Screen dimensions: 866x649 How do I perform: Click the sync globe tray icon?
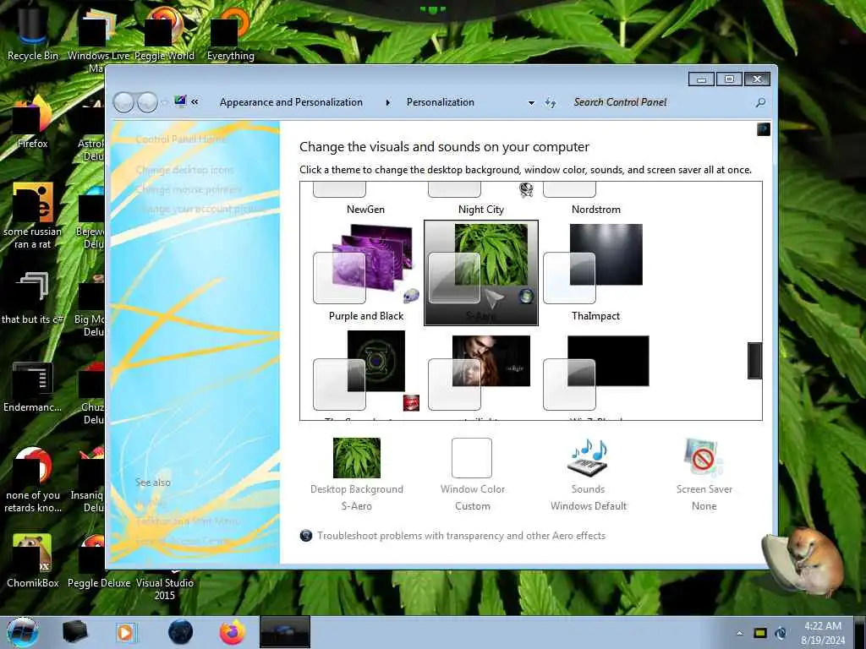click(x=781, y=633)
